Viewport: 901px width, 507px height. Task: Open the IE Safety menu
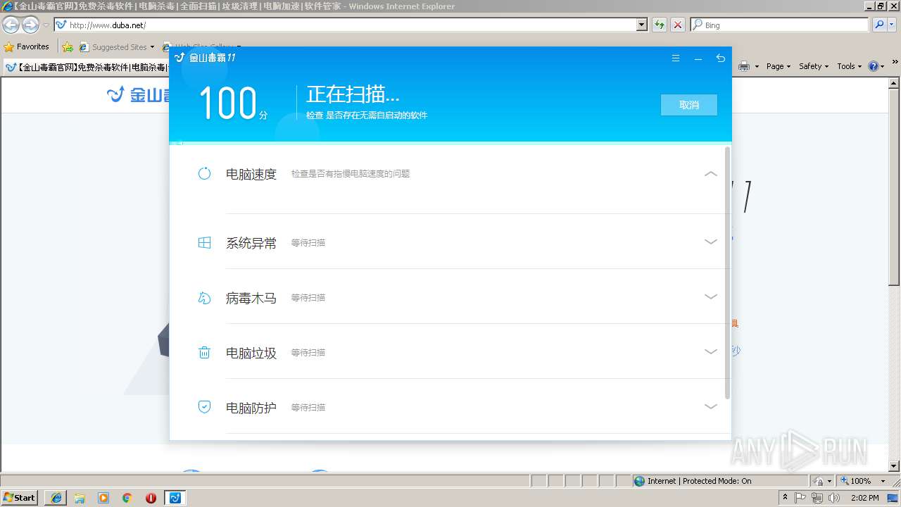coord(814,66)
